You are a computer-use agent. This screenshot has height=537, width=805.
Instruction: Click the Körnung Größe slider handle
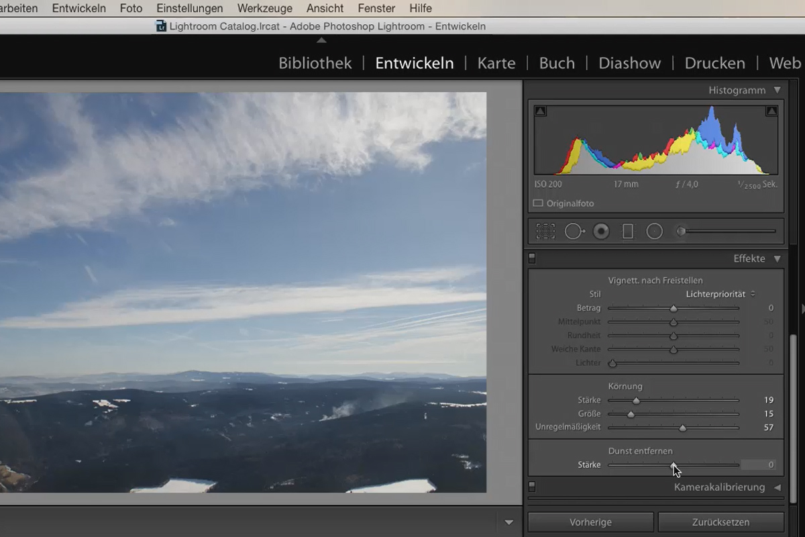(x=631, y=414)
